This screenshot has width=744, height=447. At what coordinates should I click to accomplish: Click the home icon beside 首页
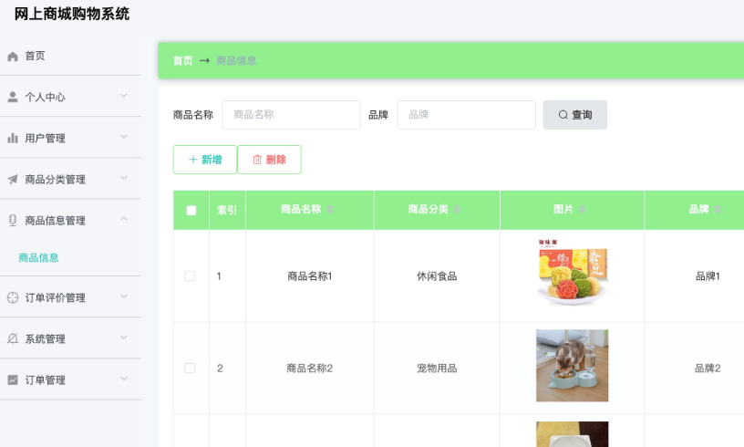[13, 57]
